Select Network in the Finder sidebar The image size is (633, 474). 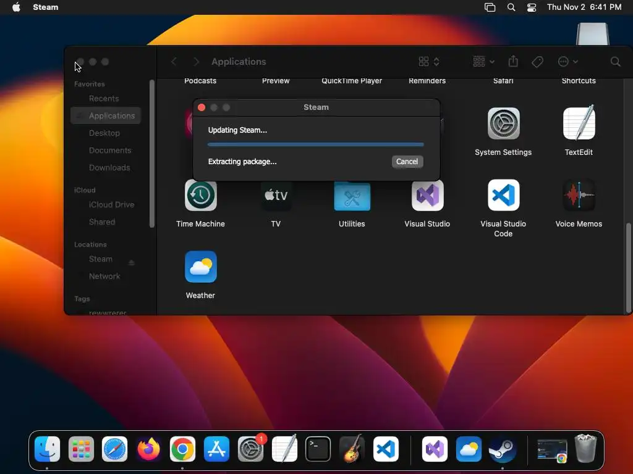[106, 276]
